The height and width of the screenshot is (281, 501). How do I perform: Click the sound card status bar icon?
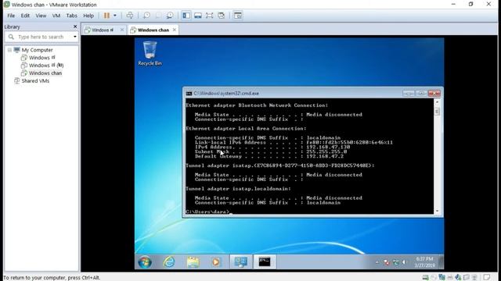click(x=458, y=277)
